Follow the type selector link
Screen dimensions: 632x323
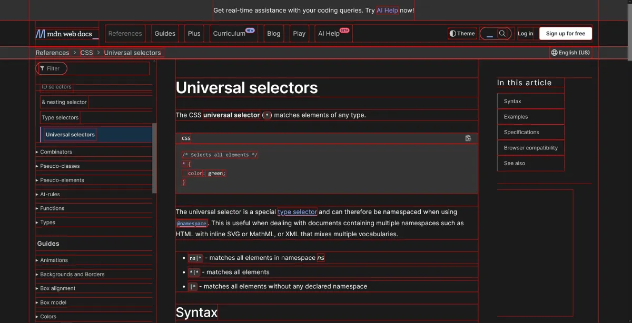[x=297, y=212]
